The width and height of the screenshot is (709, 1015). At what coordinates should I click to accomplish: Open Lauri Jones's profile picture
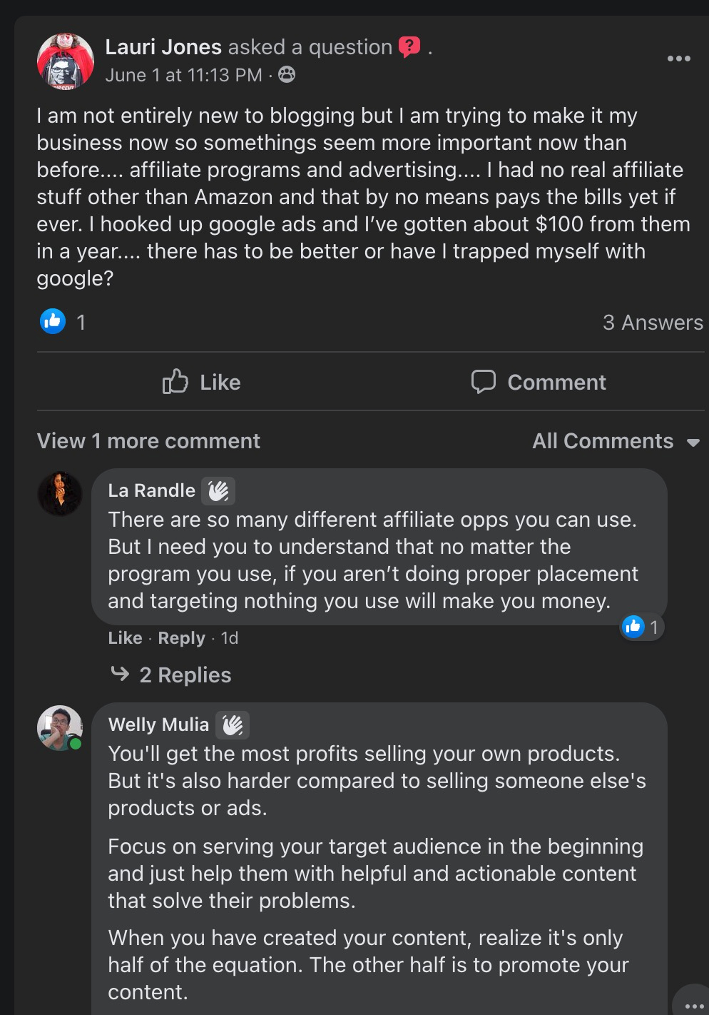(66, 61)
